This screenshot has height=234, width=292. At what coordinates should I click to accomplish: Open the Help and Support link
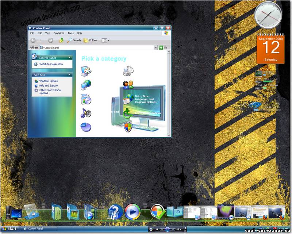coord(49,85)
